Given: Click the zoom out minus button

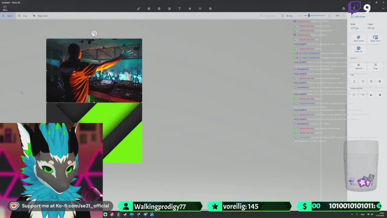Looking at the screenshot, I should (300, 16).
